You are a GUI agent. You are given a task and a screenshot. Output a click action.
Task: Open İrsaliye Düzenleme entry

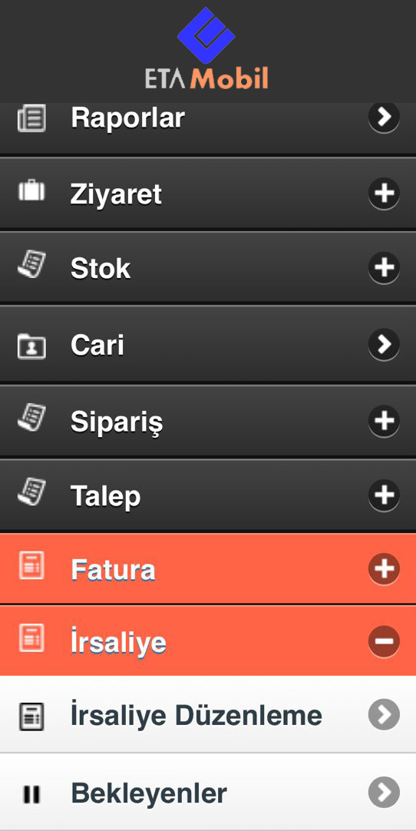tap(208, 714)
